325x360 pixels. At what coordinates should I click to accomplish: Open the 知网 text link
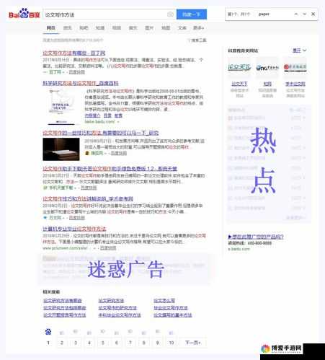click(267, 84)
